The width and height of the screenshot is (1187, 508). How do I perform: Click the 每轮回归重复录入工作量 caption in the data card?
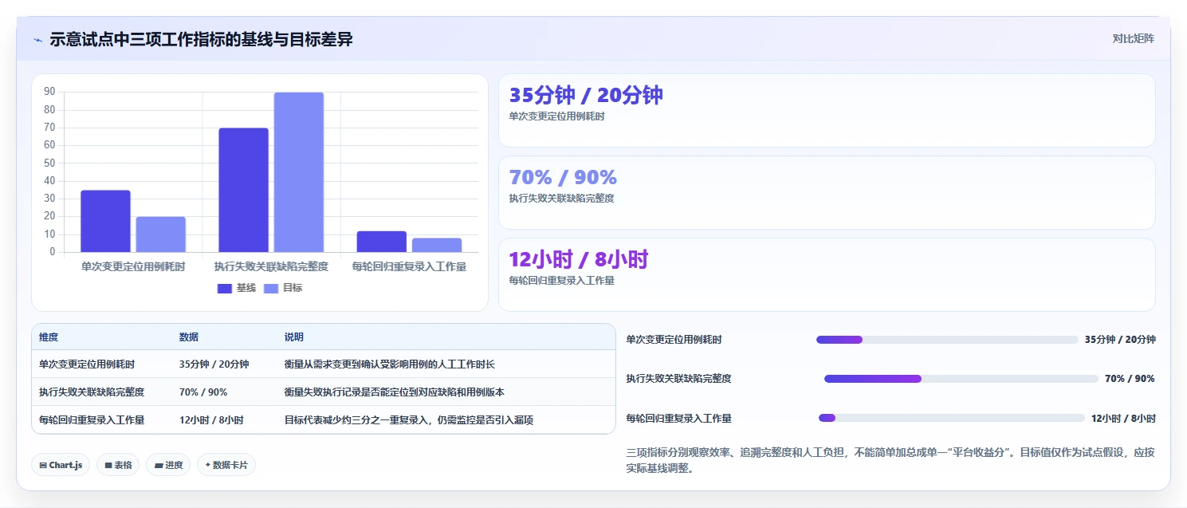point(561,280)
